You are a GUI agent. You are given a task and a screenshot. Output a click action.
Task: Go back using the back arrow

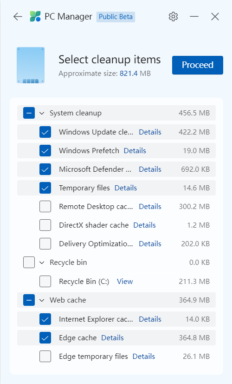[18, 17]
